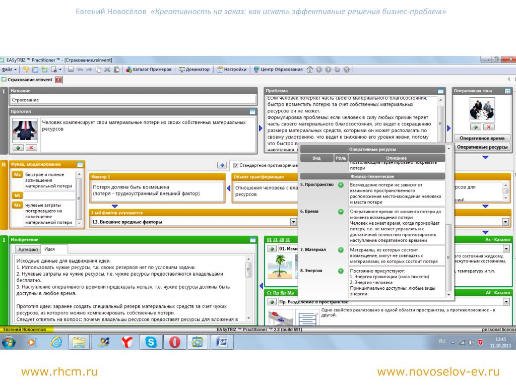516x387 pixels.
Task: Open the Af - Каталог dropdown arrow
Action: click(x=506, y=302)
